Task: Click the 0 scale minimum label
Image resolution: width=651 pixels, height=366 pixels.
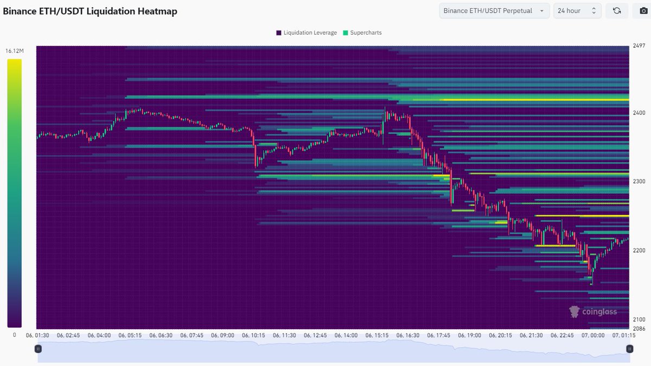Action: tap(14, 335)
